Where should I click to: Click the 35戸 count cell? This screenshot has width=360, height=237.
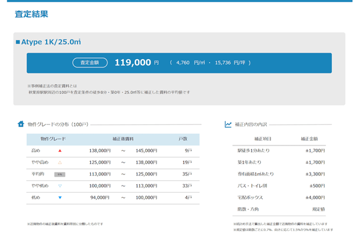tap(187, 174)
